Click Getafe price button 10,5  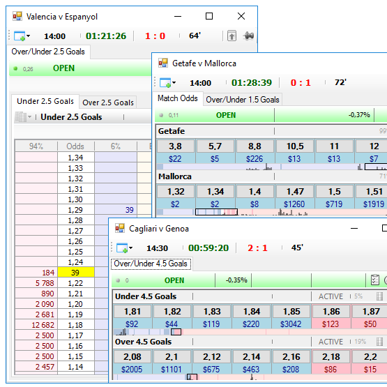[295, 146]
